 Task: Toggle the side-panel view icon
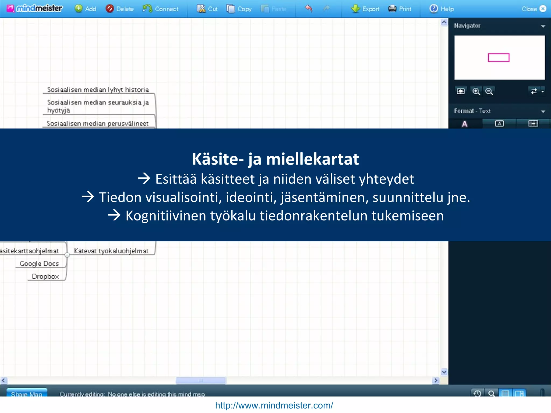520,393
